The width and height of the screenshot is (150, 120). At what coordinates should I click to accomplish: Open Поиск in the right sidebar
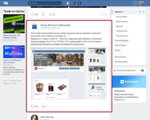pos(117,50)
